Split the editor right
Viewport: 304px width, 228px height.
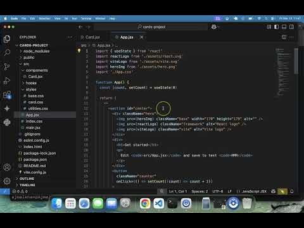[x=284, y=37]
